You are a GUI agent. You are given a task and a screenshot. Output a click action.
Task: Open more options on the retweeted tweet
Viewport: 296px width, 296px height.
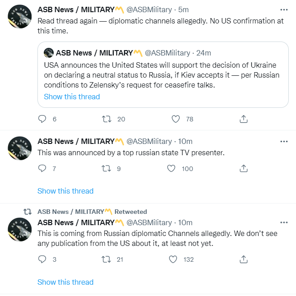point(283,222)
